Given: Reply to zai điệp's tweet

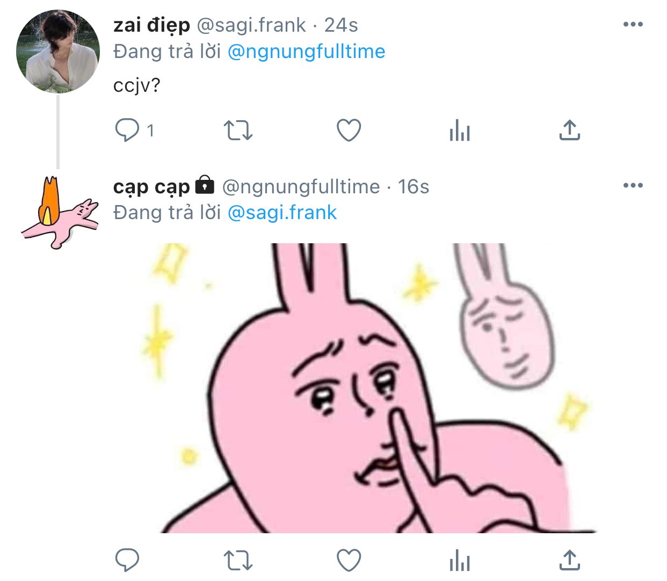Looking at the screenshot, I should point(127,130).
